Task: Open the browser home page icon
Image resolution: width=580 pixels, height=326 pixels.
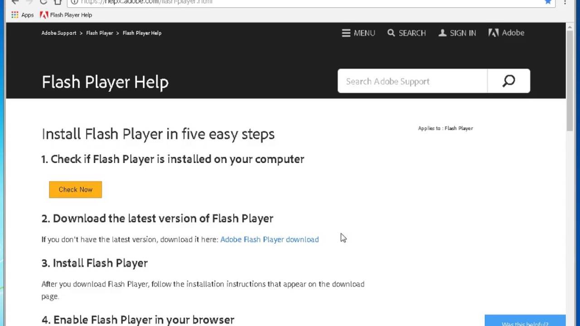Action: [x=58, y=2]
